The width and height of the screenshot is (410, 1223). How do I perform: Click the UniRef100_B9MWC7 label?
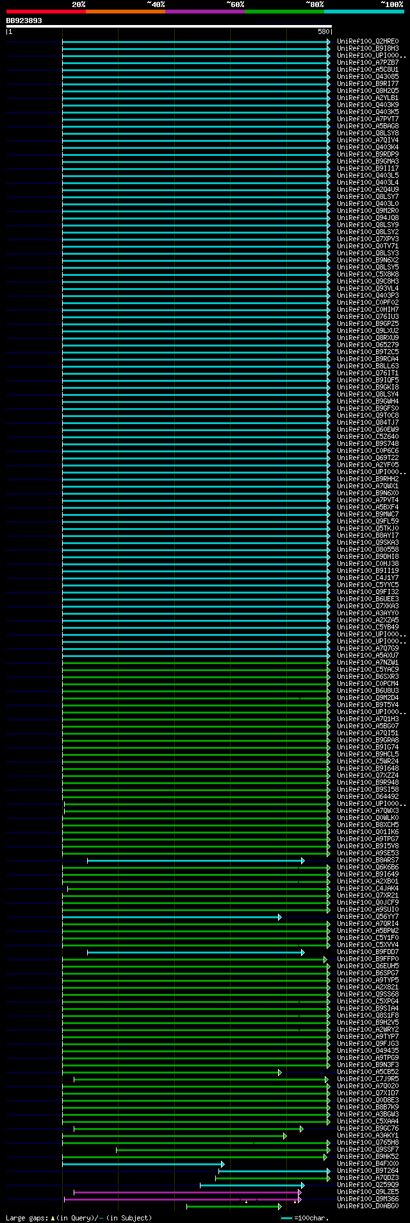coord(368,515)
